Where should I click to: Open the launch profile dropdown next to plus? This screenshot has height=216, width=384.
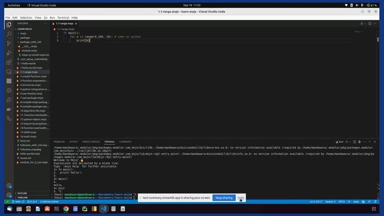tap(350, 142)
